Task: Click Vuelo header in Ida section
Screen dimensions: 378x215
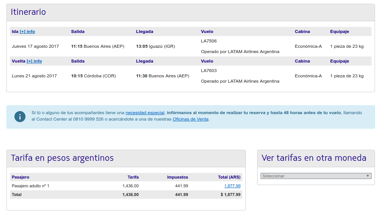Action: tap(207, 31)
